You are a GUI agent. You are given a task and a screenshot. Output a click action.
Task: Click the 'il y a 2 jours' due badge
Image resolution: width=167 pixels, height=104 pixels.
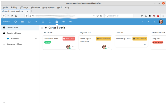pos(69,39)
